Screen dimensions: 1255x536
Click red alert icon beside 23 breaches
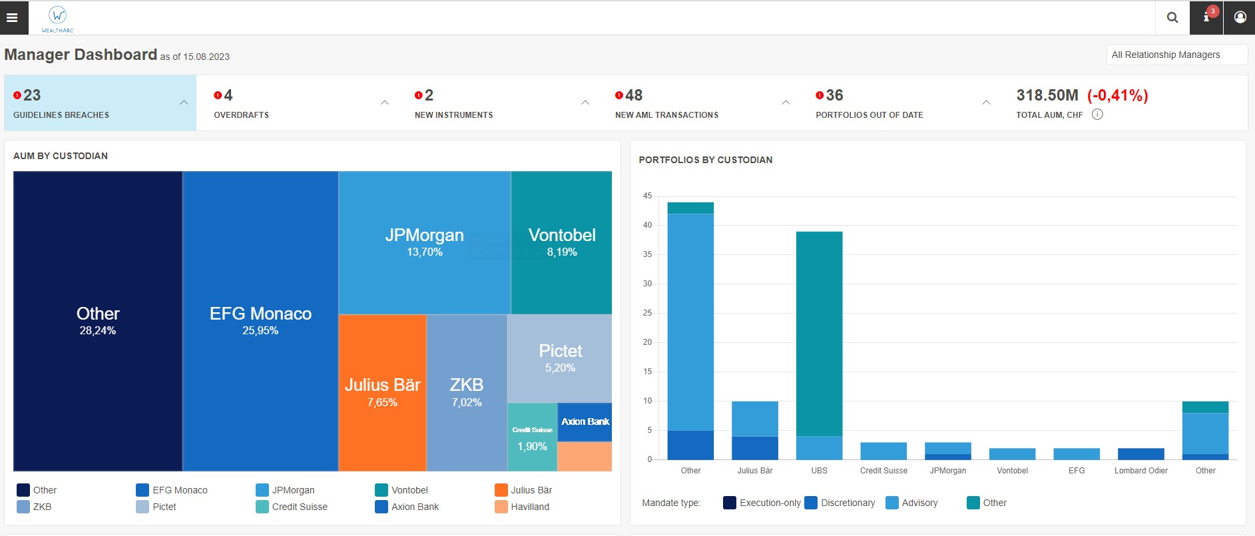(17, 95)
